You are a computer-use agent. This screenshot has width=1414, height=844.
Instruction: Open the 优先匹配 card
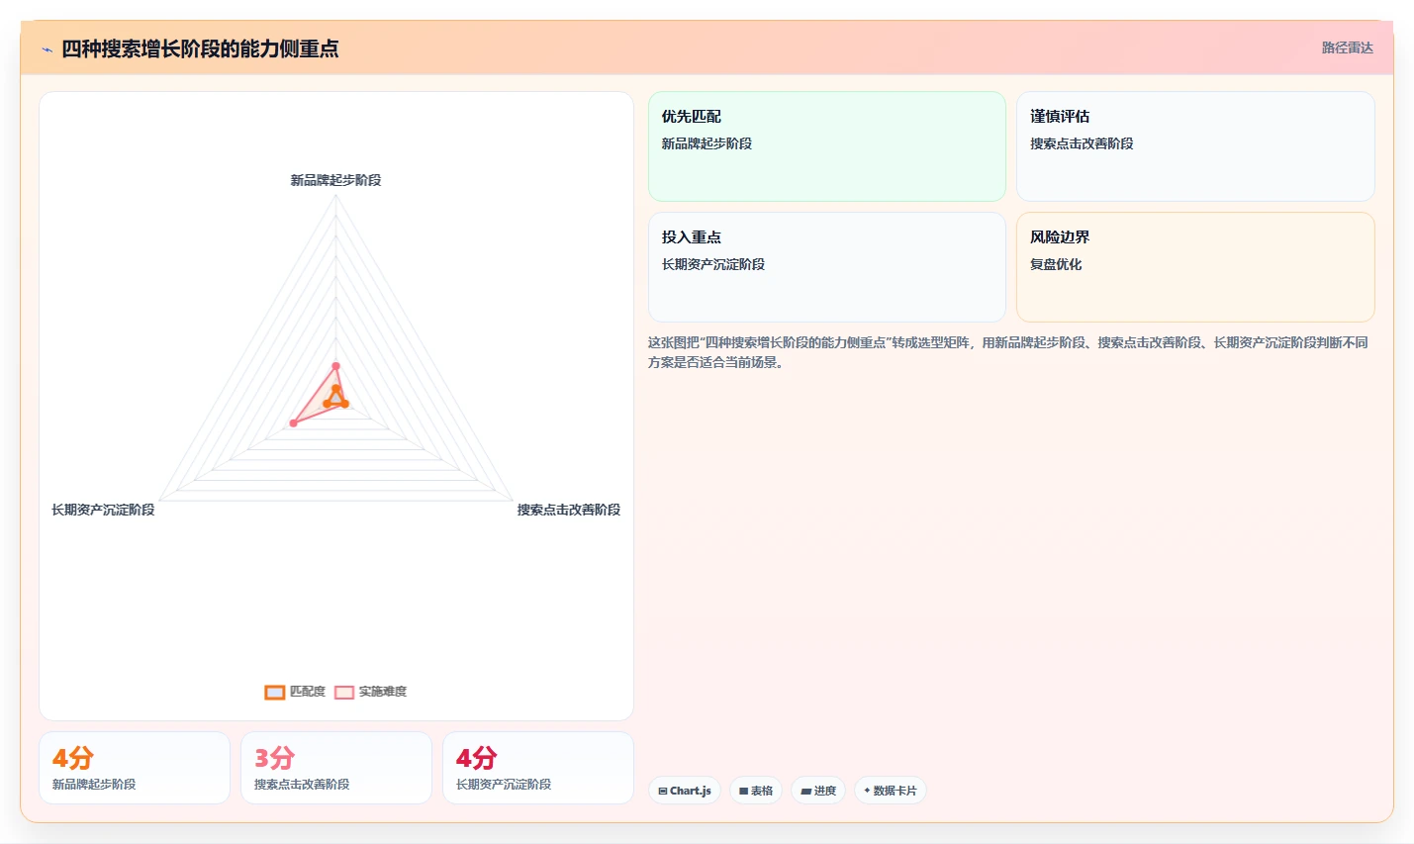pos(827,146)
